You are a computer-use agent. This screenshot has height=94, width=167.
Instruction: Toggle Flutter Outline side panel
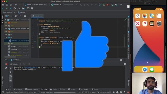coord(129,36)
